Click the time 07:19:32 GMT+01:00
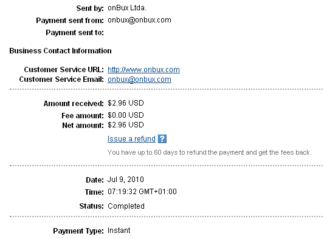 click(142, 192)
